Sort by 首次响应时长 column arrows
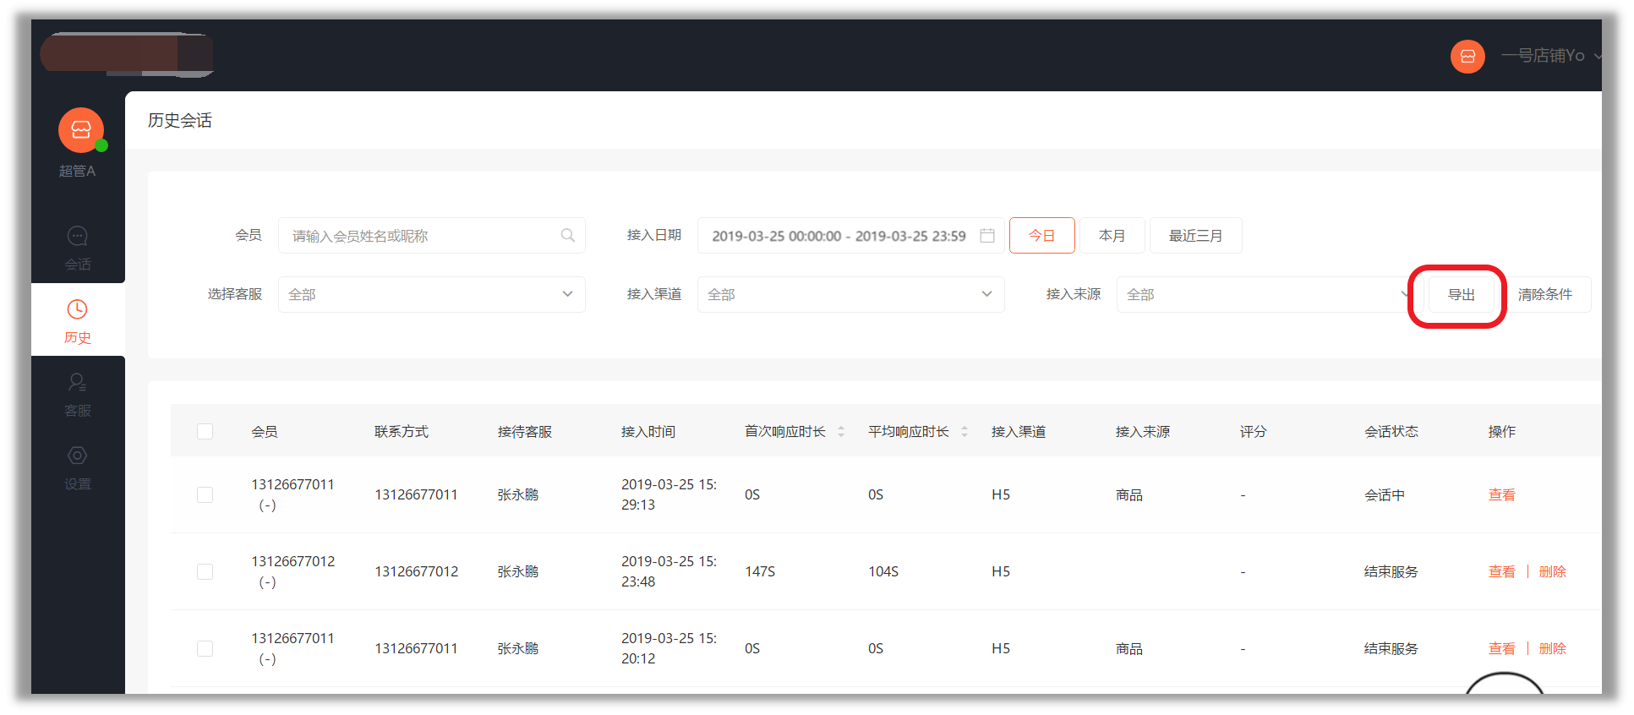 coord(841,432)
